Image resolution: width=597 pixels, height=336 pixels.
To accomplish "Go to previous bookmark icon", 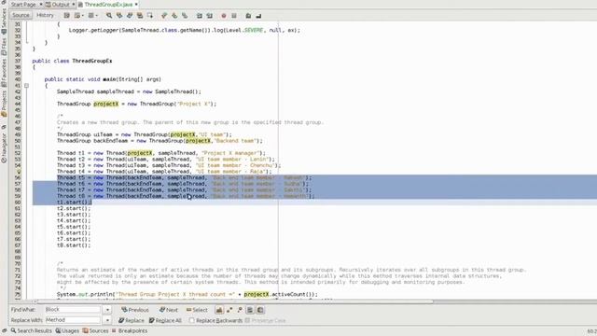I will (x=164, y=16).
